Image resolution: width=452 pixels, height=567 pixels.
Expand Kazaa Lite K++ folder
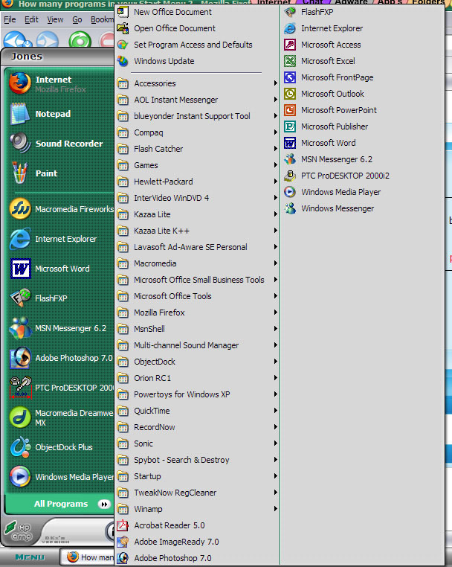pos(197,231)
